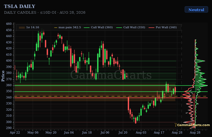Screen dimensions: 212x137
Task: Click the 430 price axis label
Action: (x=9, y=42)
